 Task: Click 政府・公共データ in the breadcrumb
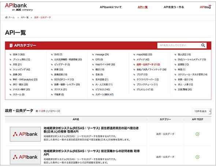(x=42, y=17)
